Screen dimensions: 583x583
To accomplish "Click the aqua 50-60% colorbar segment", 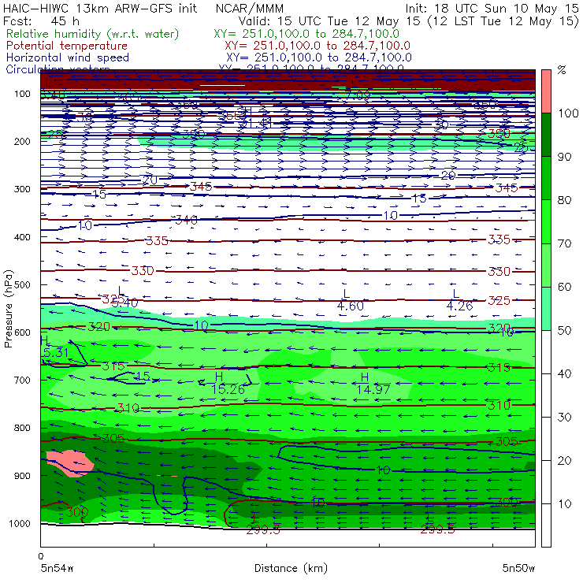I will 546,309.
